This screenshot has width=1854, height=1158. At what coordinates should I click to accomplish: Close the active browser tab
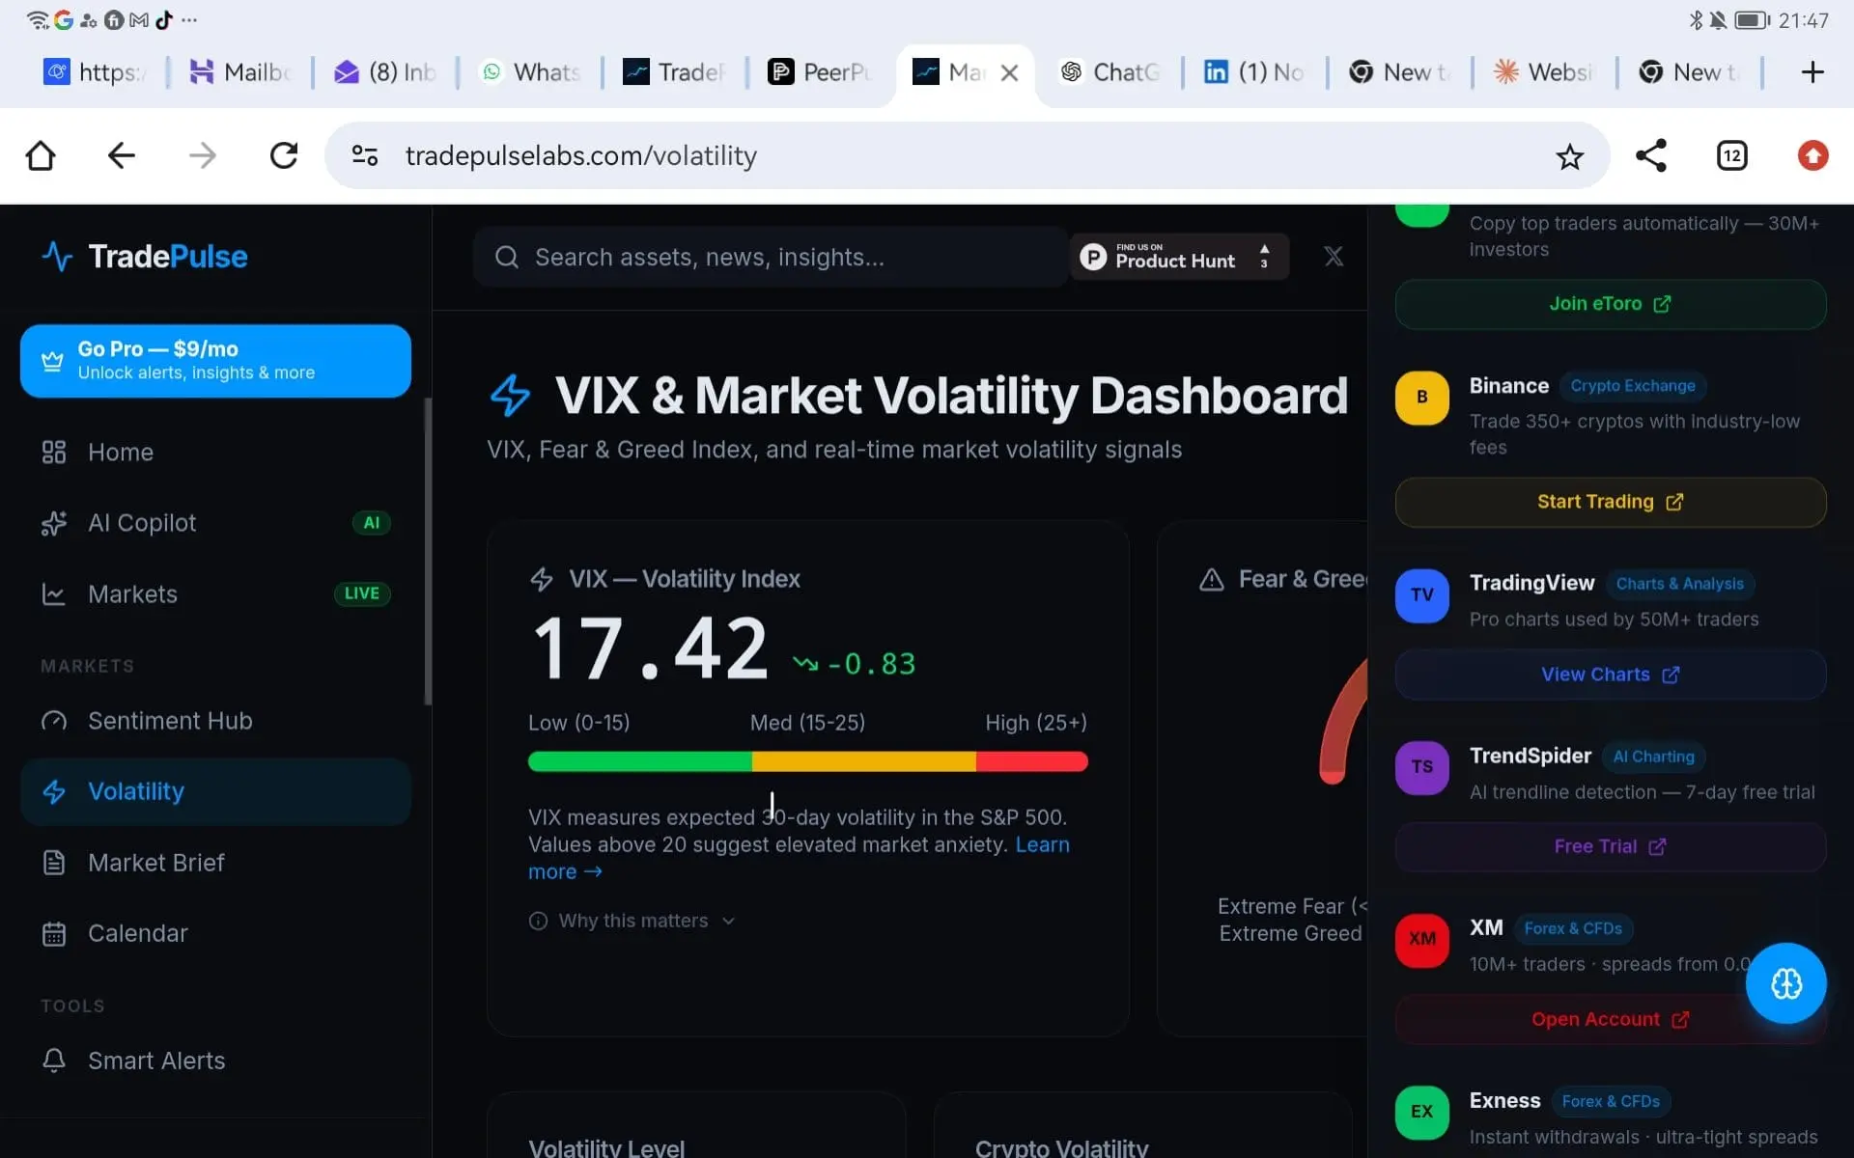1009,72
